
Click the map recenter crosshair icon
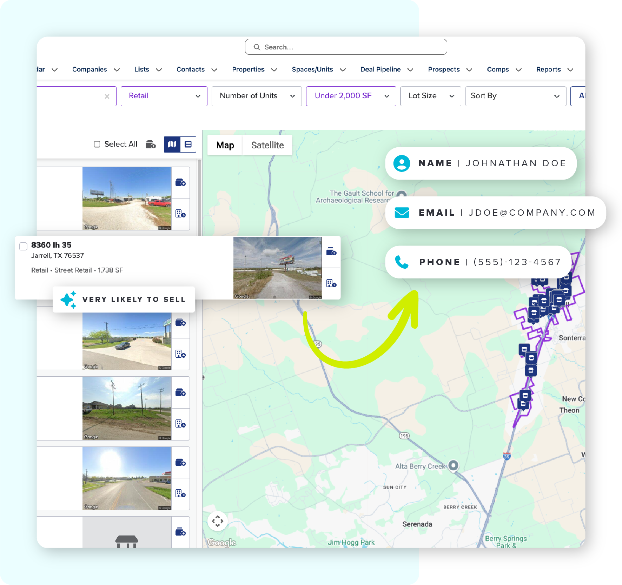(217, 521)
